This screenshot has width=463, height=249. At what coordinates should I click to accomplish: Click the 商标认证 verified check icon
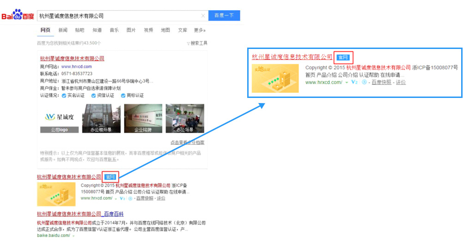[x=123, y=96]
